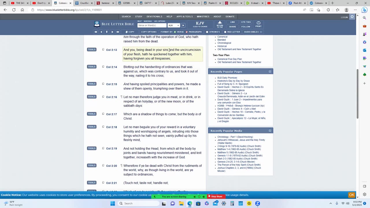
Task: Mute audio in the screen sharing bar
Action: (x=195, y=196)
